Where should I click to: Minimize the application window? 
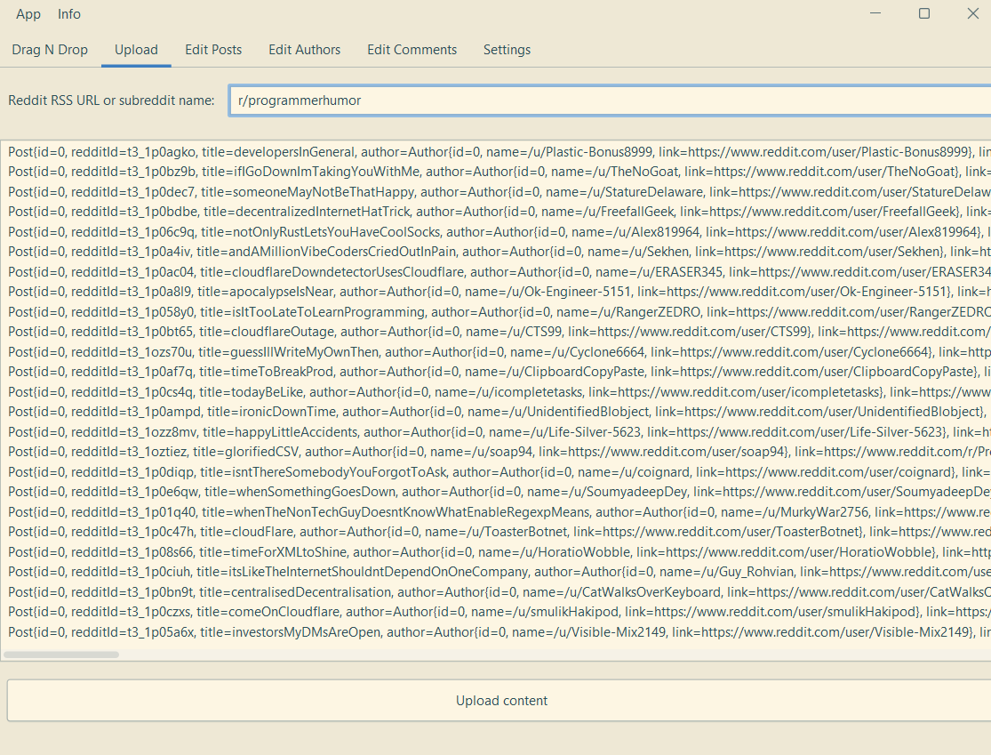(875, 13)
